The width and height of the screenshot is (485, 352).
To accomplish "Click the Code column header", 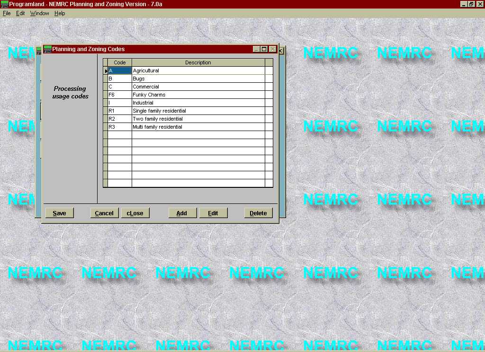I will coord(120,62).
